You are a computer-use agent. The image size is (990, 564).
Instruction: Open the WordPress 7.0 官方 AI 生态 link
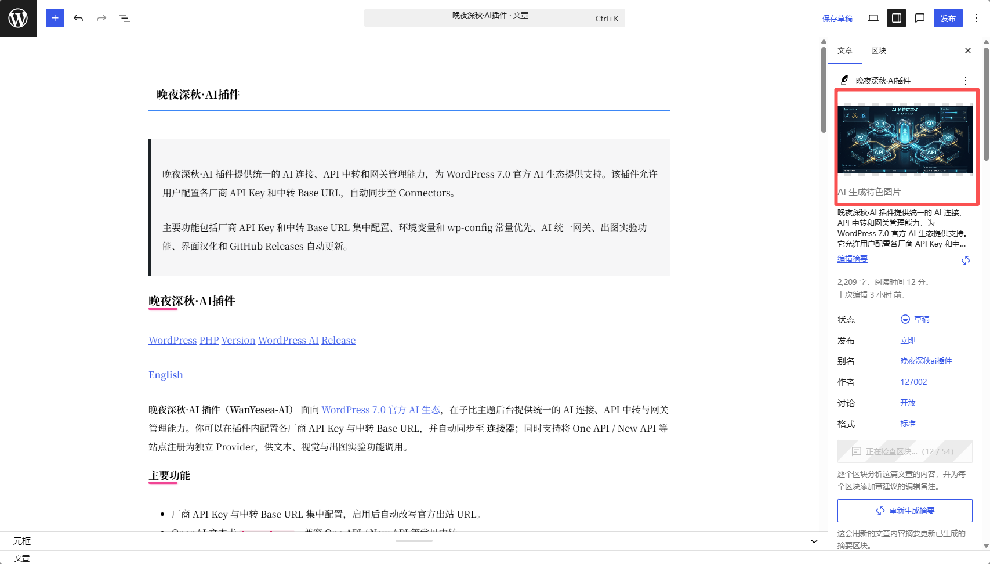point(381,410)
